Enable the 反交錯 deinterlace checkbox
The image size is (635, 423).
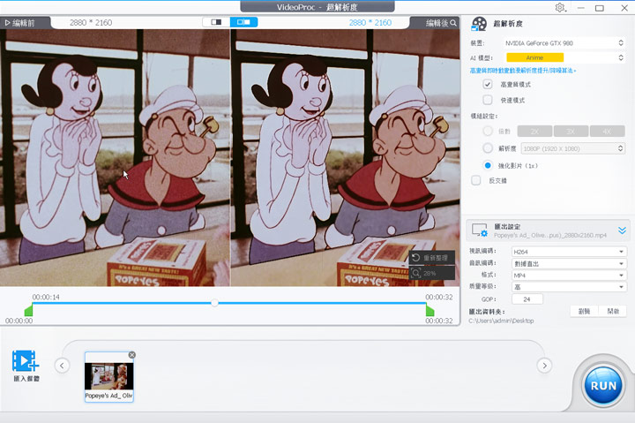476,180
